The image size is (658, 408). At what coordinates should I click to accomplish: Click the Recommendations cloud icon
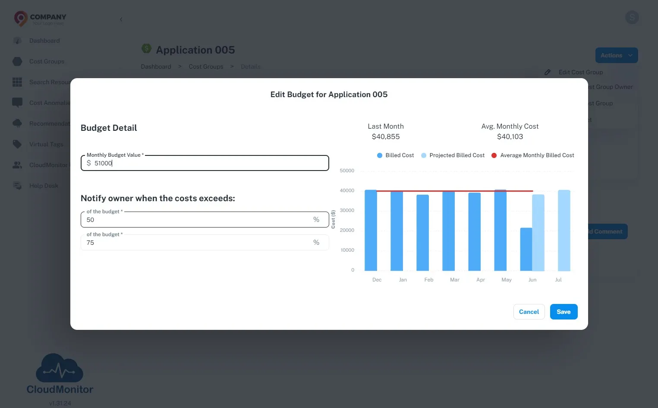click(x=17, y=123)
